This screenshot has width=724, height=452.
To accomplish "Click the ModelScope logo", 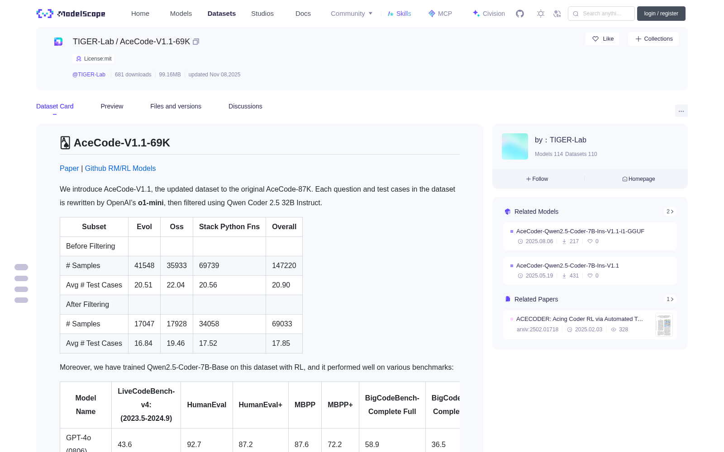I will click(71, 14).
